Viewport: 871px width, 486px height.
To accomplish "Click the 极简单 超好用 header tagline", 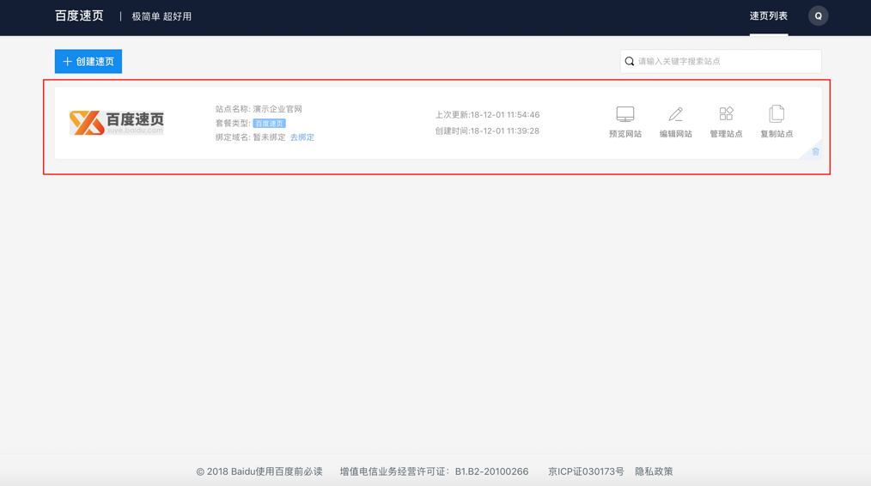I will [161, 16].
